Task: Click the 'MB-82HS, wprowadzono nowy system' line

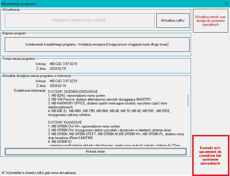Action: [x=76, y=96]
